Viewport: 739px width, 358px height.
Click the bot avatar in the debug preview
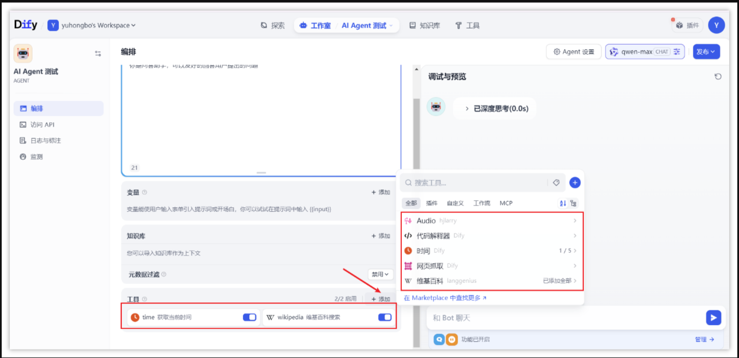[x=436, y=107]
